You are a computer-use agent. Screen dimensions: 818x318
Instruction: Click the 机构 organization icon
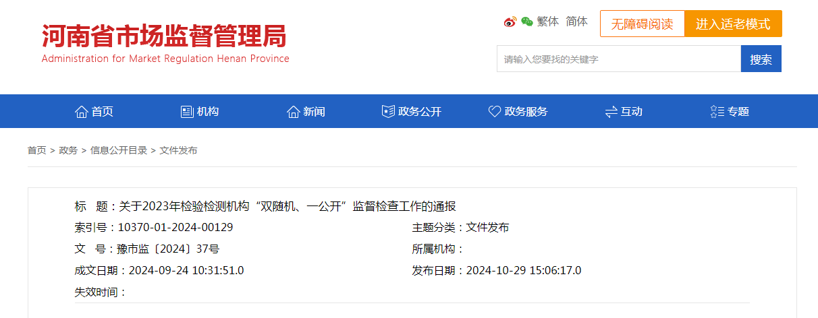(x=188, y=112)
